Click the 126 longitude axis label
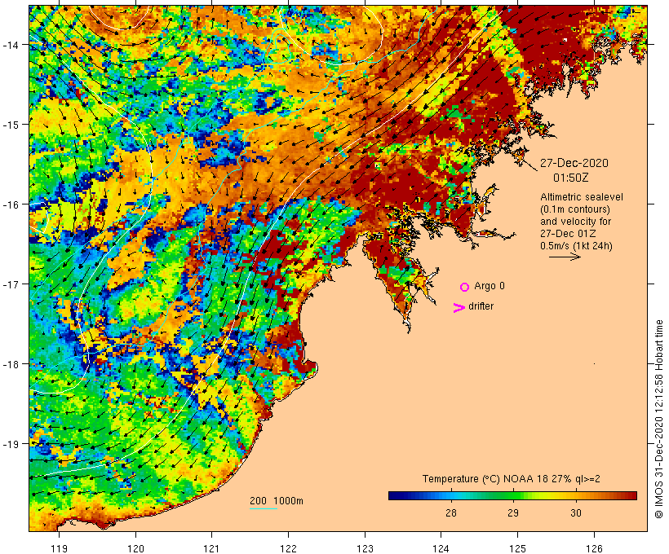Image resolution: width=669 pixels, height=554 pixels. [594, 548]
